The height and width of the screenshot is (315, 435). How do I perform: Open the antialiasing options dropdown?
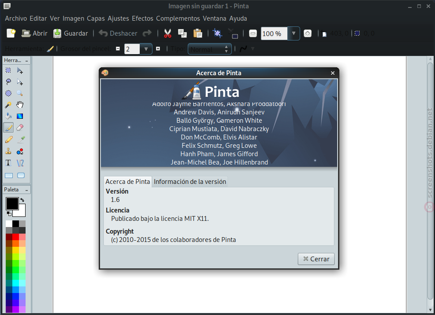click(x=253, y=49)
